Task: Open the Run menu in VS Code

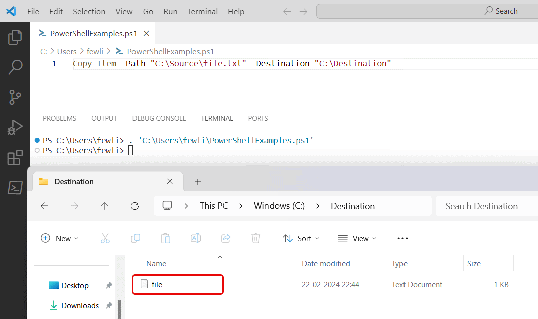Action: tap(170, 11)
